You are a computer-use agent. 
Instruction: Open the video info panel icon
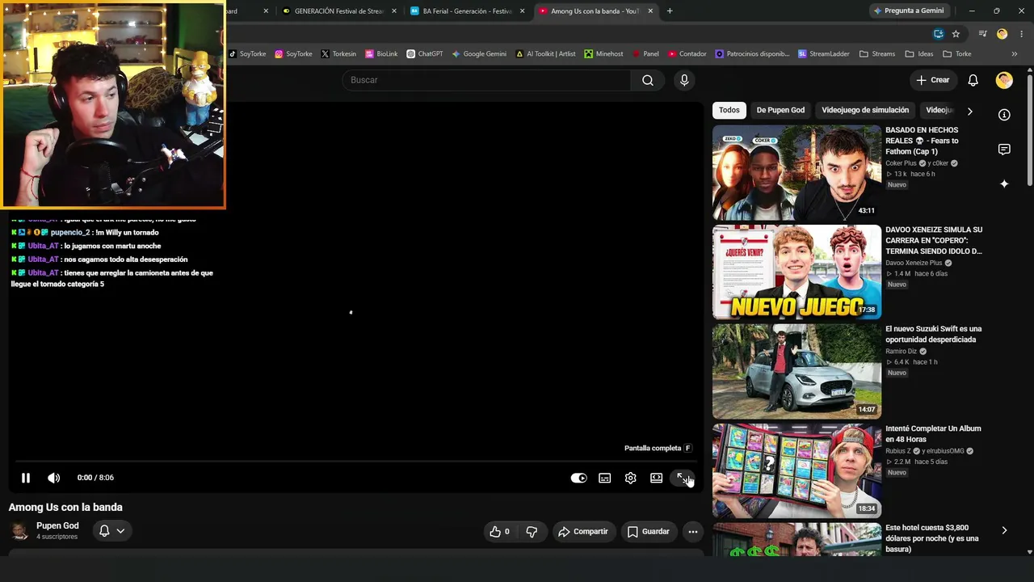pyautogui.click(x=1004, y=115)
